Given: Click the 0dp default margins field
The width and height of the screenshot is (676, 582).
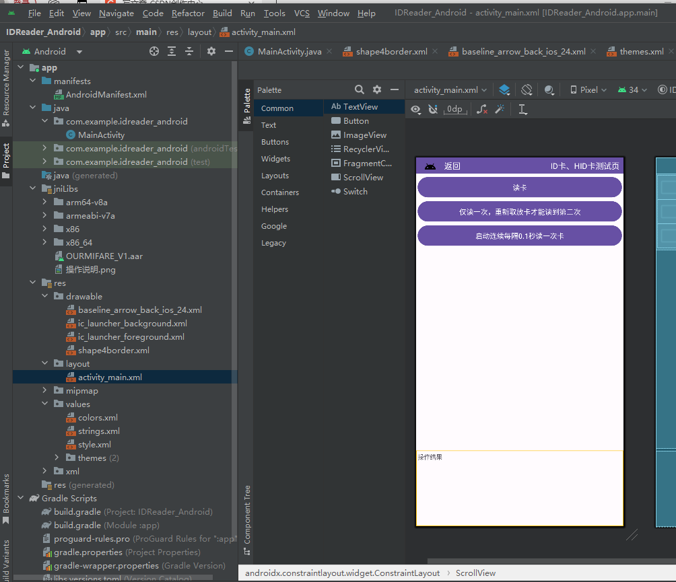Looking at the screenshot, I should pyautogui.click(x=455, y=109).
